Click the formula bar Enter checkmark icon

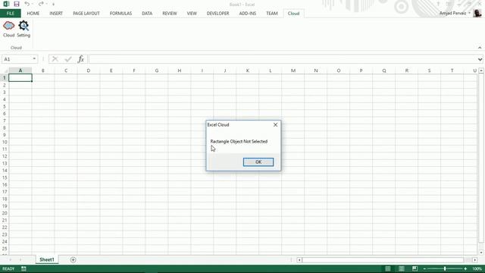coord(68,59)
